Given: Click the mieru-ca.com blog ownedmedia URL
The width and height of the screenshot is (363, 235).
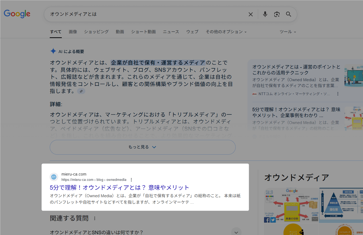Looking at the screenshot, I should point(94,180).
